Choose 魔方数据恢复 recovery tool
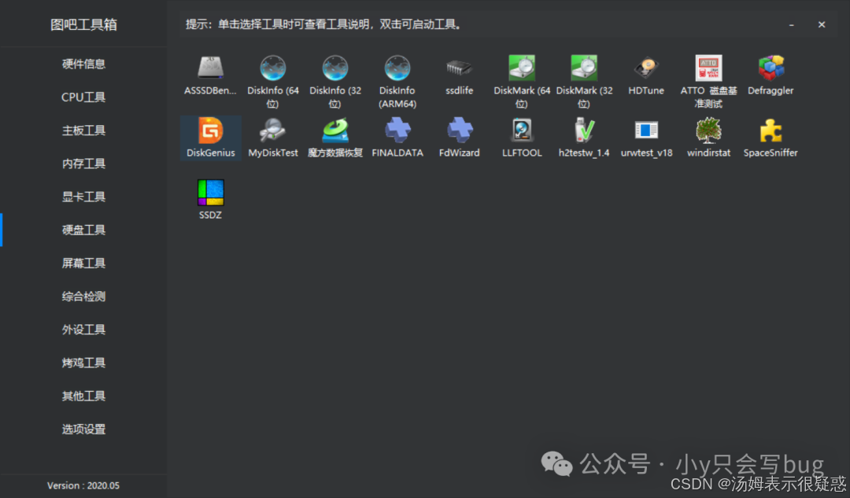The image size is (850, 498). click(x=335, y=131)
